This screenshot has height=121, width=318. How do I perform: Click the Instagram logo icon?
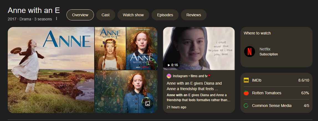click(169, 76)
